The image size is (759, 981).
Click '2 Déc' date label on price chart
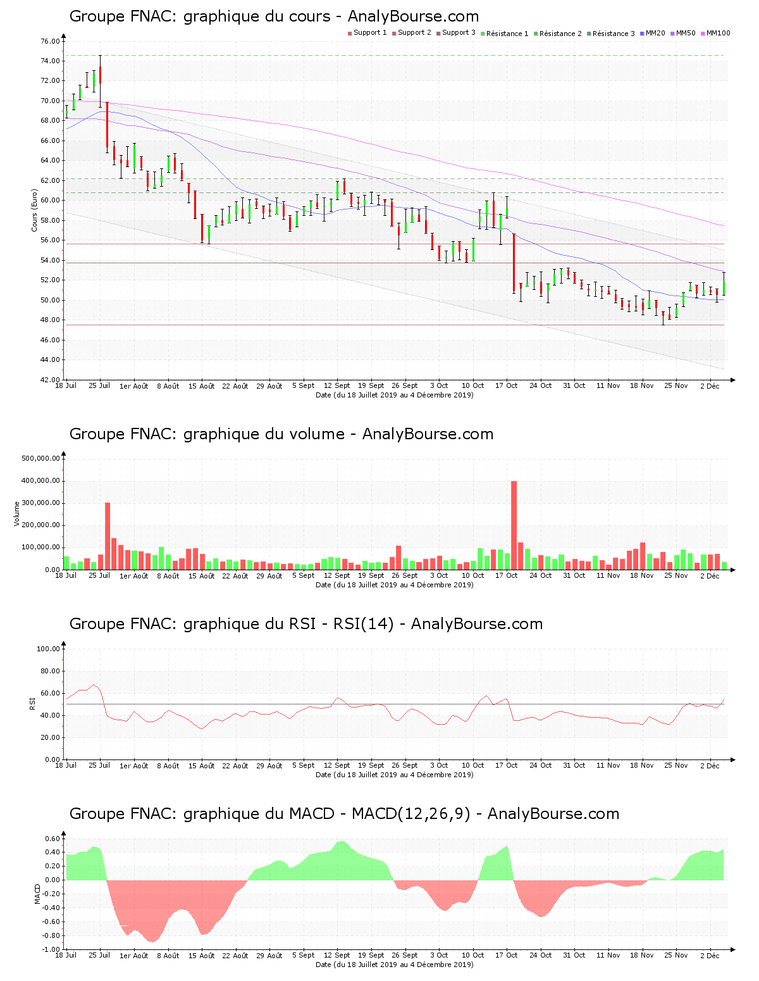pos(710,385)
